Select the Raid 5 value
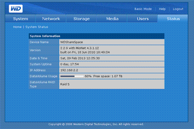Viewport: 194px width, 129px height. pyautogui.click(x=65, y=84)
